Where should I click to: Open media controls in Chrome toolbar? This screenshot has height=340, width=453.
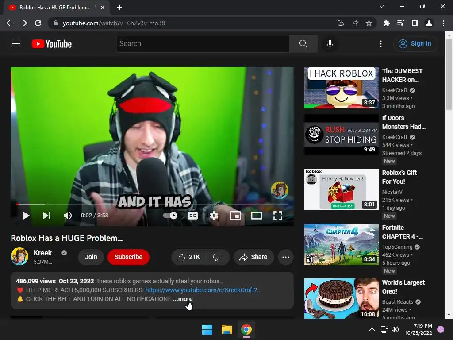click(400, 23)
